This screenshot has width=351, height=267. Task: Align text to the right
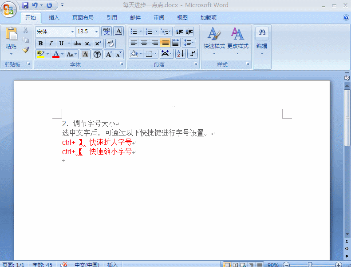(155, 43)
